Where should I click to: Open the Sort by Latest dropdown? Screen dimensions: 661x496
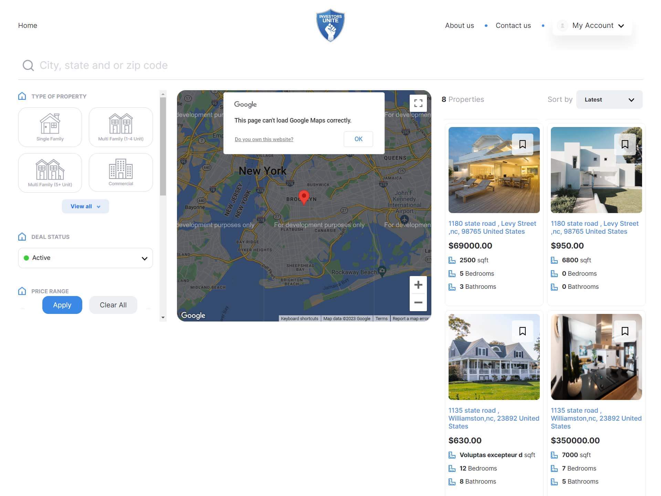(609, 99)
